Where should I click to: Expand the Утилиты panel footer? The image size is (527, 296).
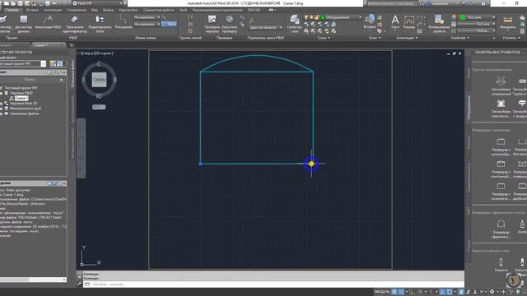pos(511,38)
